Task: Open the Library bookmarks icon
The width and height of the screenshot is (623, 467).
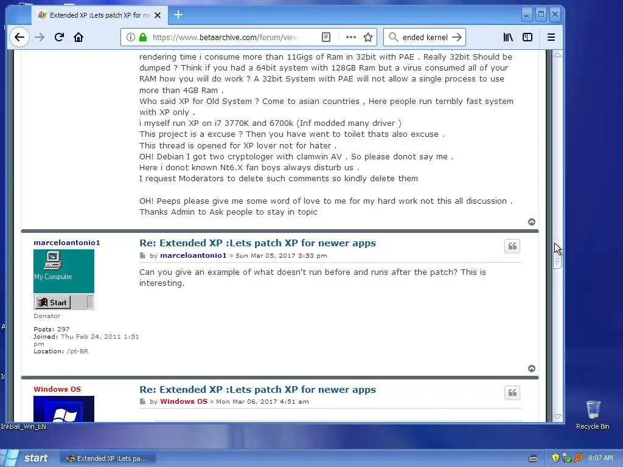Action: pyautogui.click(x=508, y=37)
